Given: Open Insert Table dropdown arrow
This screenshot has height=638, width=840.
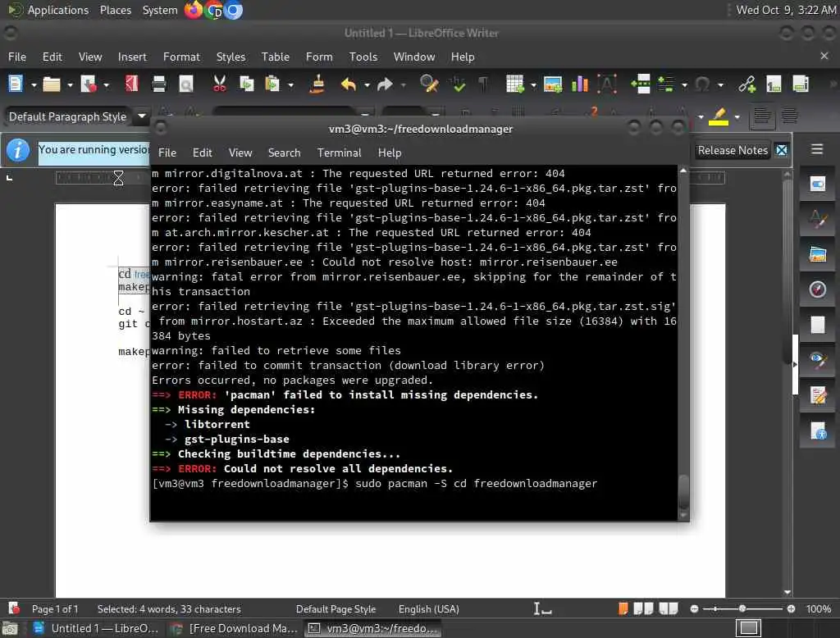Looking at the screenshot, I should (533, 84).
